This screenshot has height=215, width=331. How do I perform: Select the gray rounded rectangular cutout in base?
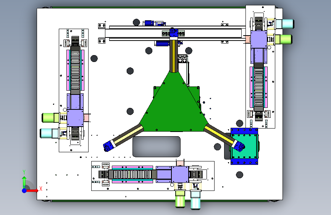coord(157,147)
